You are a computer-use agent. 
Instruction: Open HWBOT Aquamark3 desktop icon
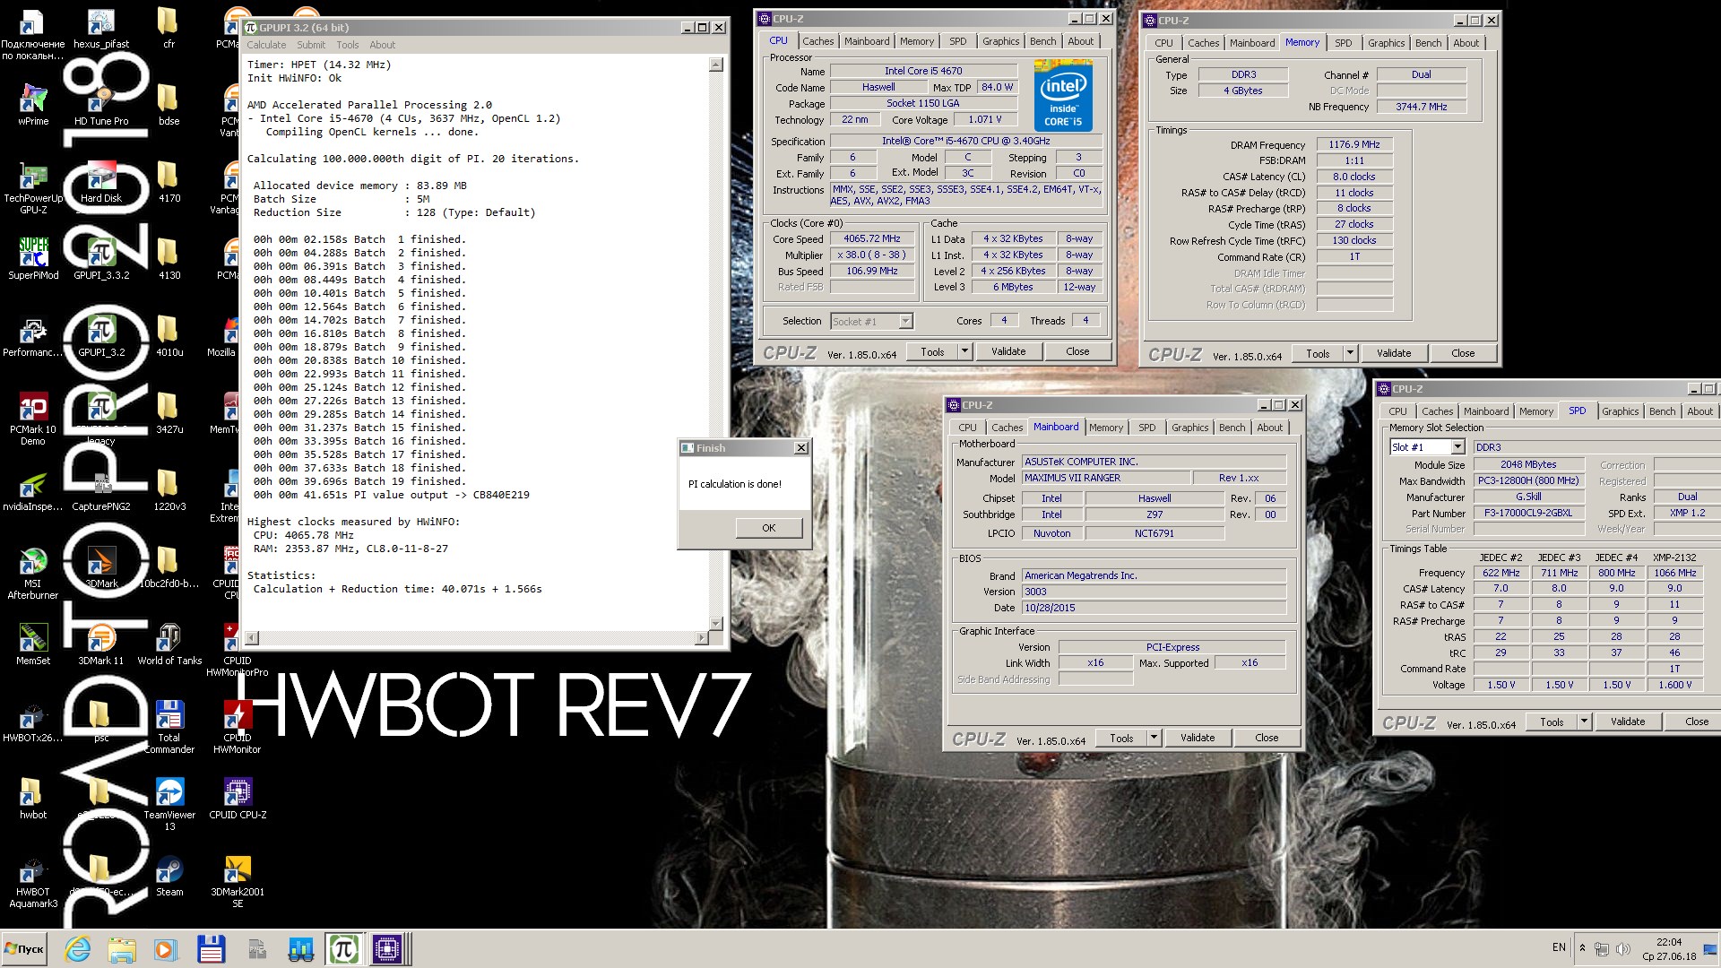click(33, 880)
